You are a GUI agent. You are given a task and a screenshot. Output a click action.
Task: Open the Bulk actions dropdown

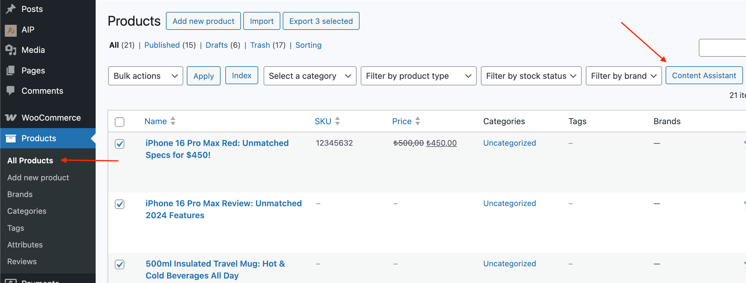146,76
